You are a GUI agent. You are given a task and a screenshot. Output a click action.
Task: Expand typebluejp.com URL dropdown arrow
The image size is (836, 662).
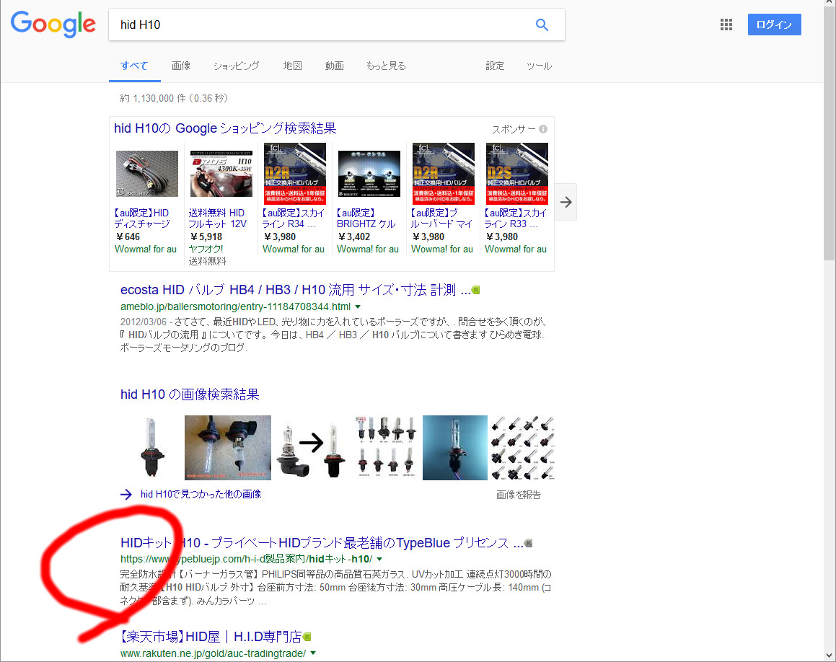[x=379, y=559]
